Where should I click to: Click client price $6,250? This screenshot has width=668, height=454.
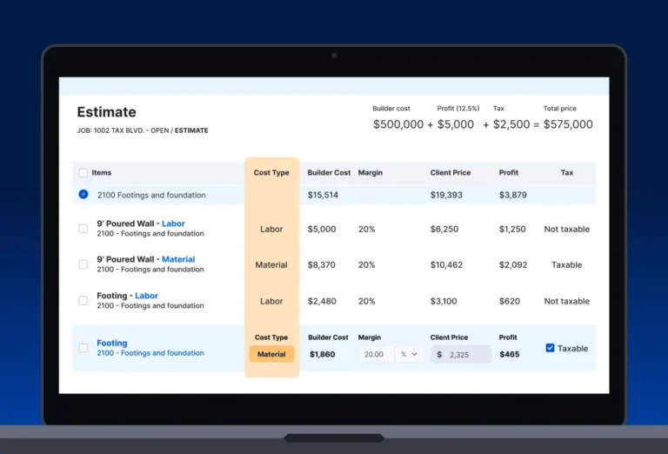(x=444, y=229)
